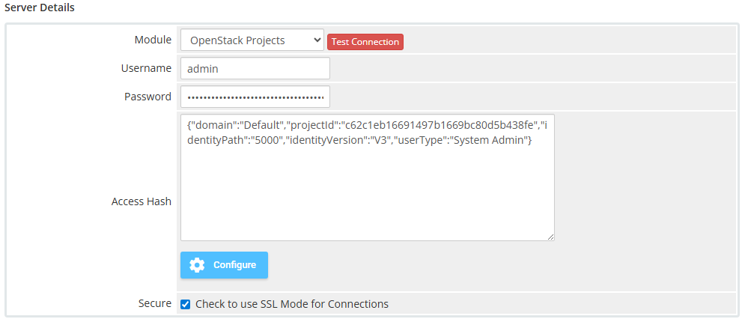Click the Configure button text

point(234,265)
